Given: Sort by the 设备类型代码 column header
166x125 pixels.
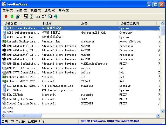Looking at the screenshot, I should click(x=129, y=23).
